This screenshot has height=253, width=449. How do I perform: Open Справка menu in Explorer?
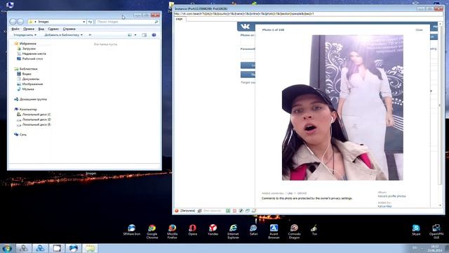click(x=69, y=29)
